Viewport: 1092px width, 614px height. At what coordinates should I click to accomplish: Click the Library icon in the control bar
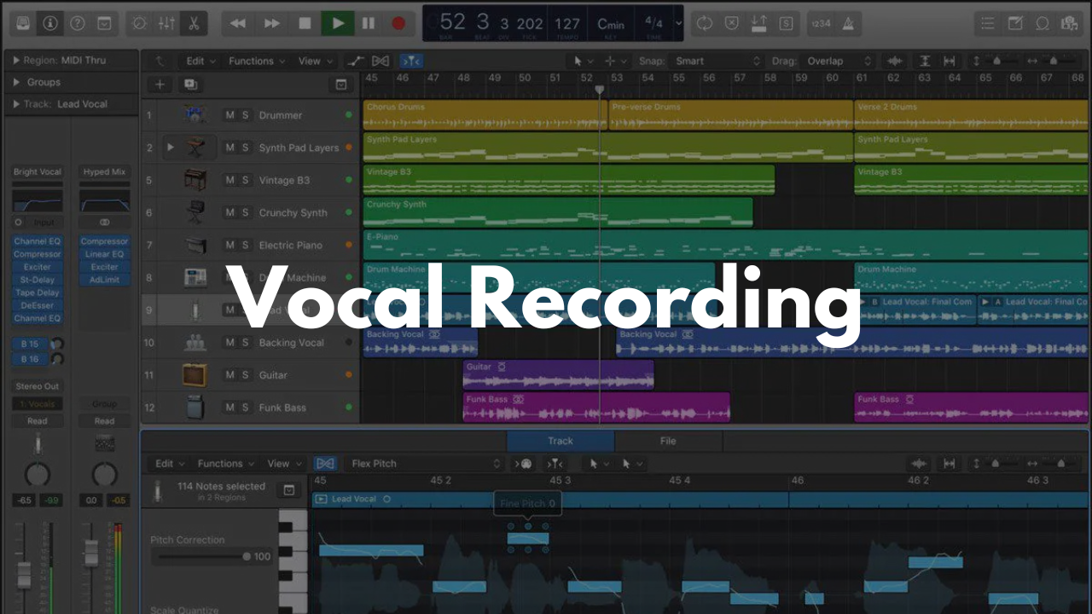click(x=23, y=23)
